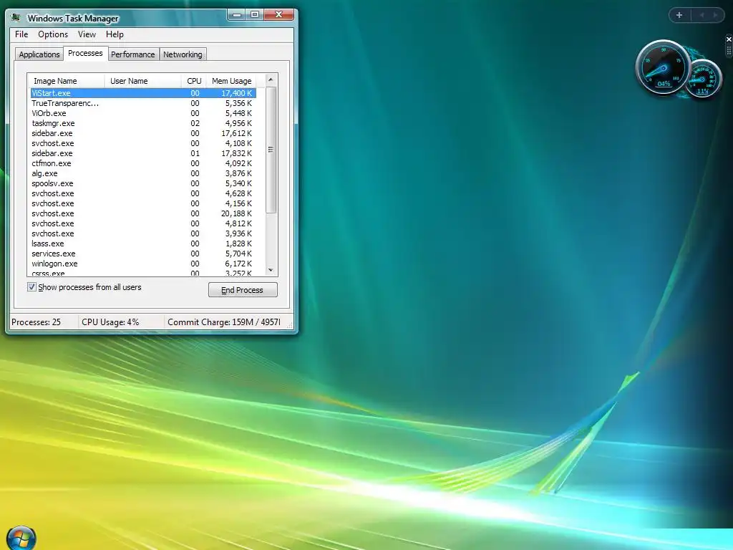Switch to the Applications tab
Viewport: 733px width, 550px height.
tap(39, 54)
